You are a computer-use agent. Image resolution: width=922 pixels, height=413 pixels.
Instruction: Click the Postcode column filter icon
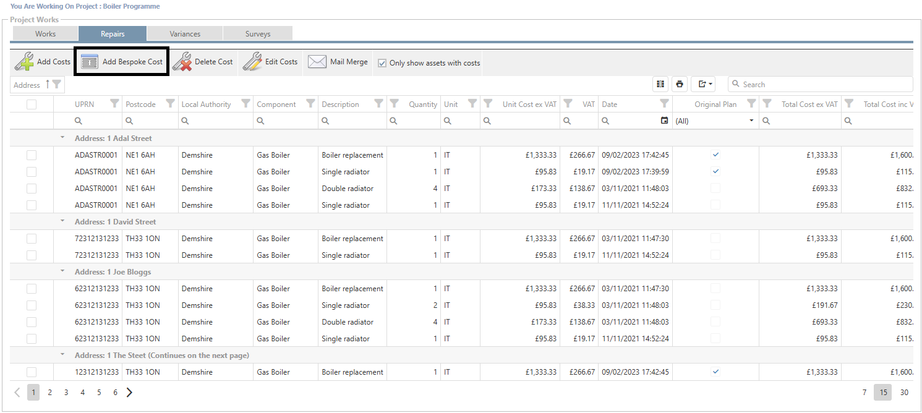tap(170, 104)
